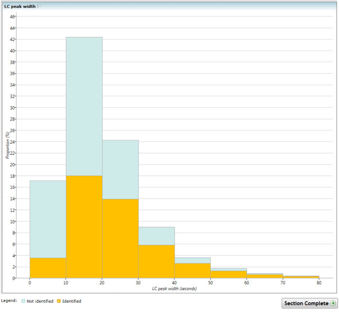Click the orange Identified bar for 10-20 seconds
Screen dimensions: 339x312
(84, 227)
